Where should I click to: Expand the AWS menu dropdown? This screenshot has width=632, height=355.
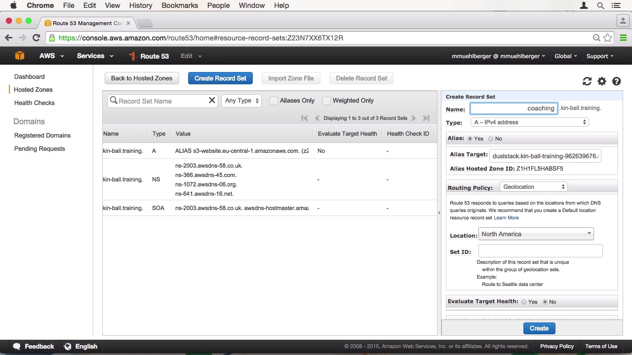point(51,56)
